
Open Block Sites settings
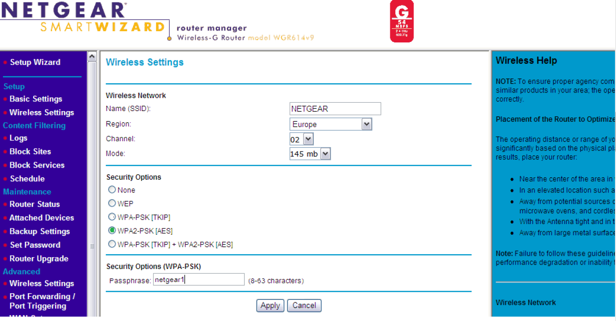30,151
